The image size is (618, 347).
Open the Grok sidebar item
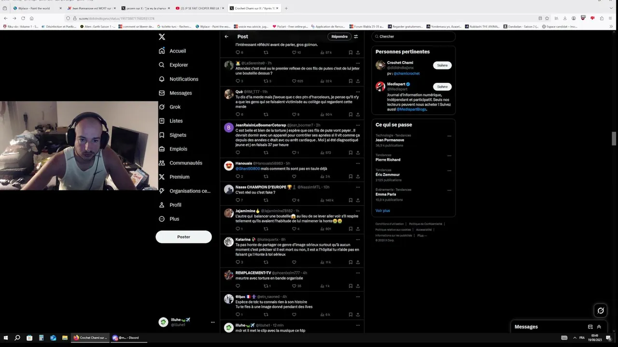tap(170, 107)
